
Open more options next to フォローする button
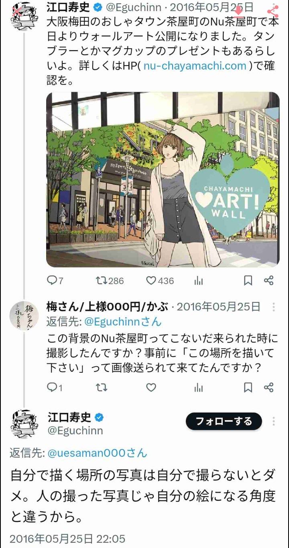coord(274,421)
